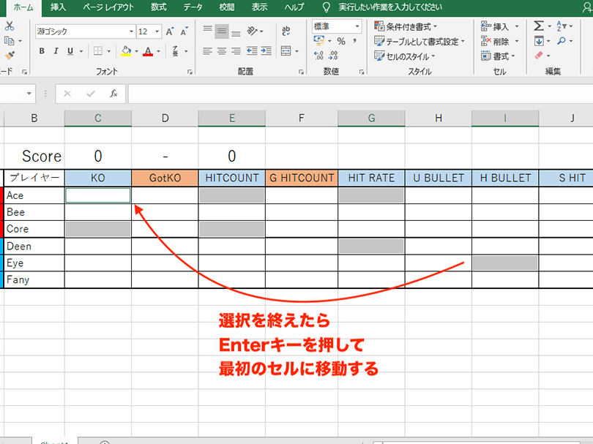Viewport: 593px width, 444px height.
Task: Select top vertical alignment
Action: (x=208, y=31)
